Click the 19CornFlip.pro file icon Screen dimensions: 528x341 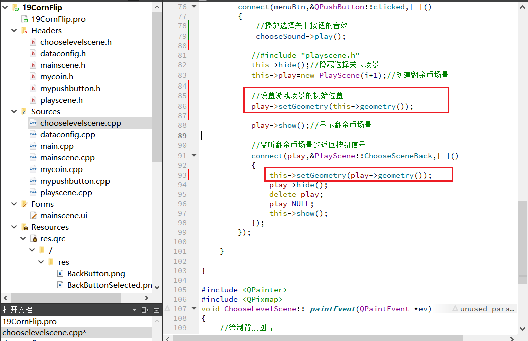tap(24, 19)
